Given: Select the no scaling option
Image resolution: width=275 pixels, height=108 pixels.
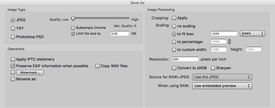Looking at the screenshot, I should (174, 26).
